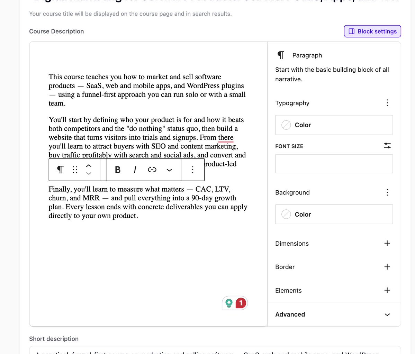Click the 'Course Description' label
This screenshot has width=415, height=354.
56,31
